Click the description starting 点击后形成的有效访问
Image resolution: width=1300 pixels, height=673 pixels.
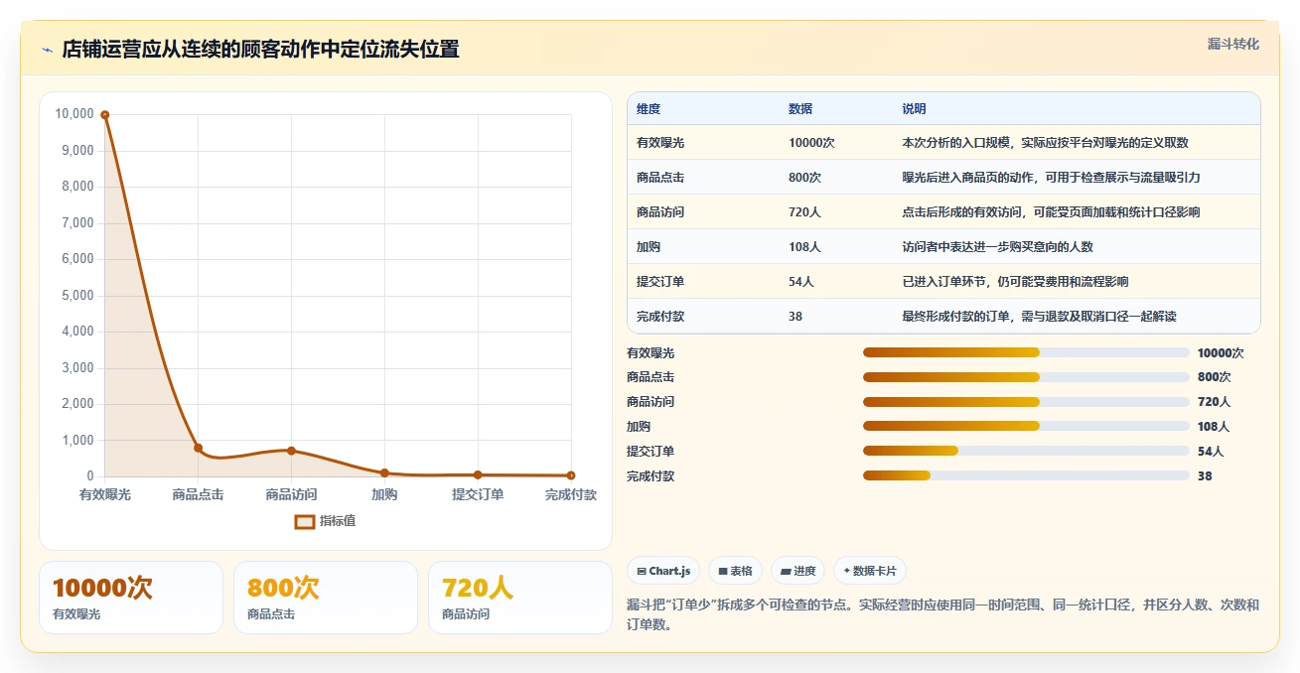[x=1051, y=212]
